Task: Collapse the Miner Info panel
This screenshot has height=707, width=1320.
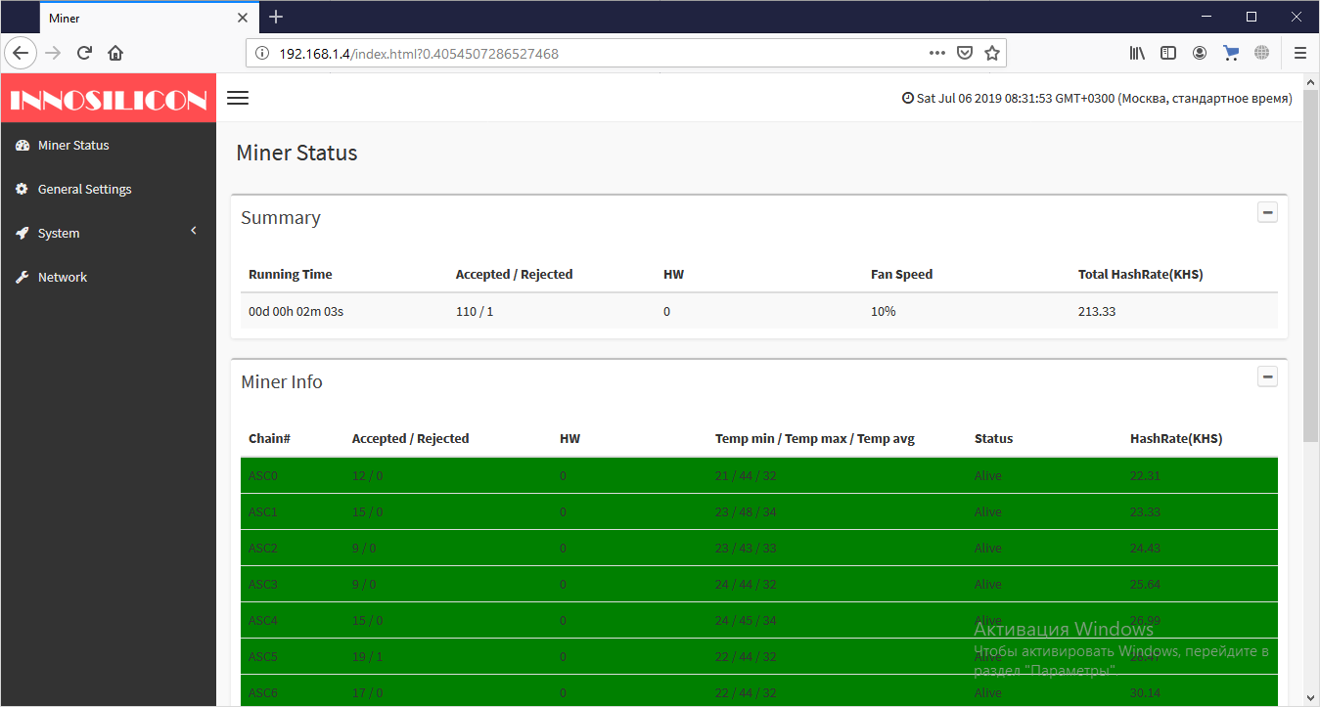Action: [x=1267, y=376]
